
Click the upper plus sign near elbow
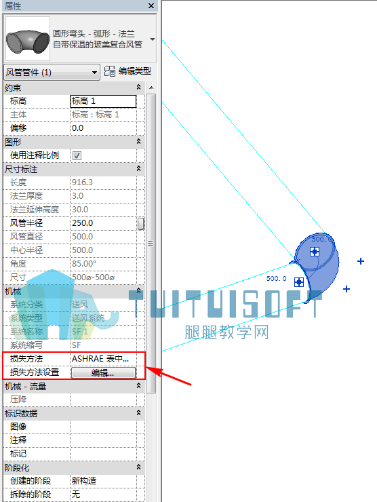tap(361, 261)
